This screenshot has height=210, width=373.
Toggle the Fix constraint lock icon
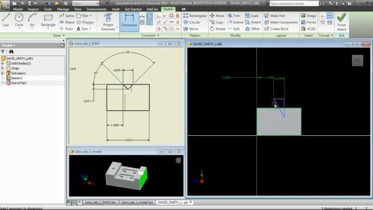[178, 16]
